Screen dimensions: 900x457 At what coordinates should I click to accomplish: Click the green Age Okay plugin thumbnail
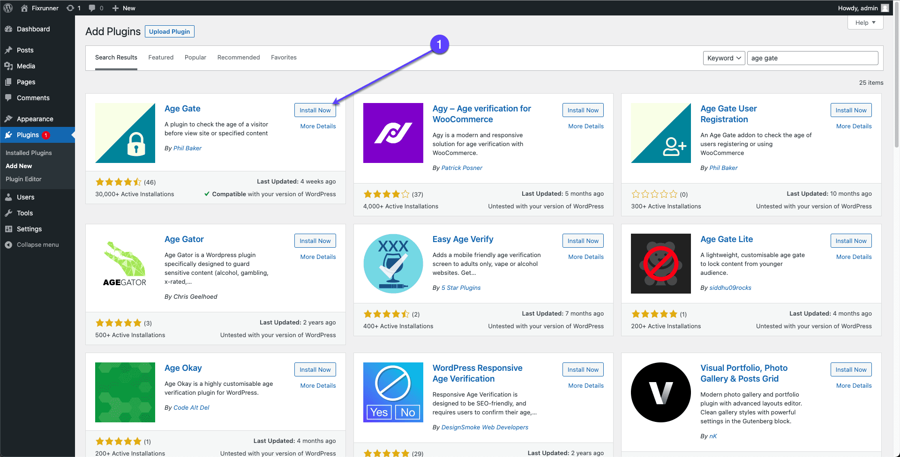(x=125, y=392)
